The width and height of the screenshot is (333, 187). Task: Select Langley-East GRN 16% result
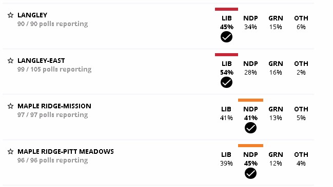pyautogui.click(x=276, y=73)
